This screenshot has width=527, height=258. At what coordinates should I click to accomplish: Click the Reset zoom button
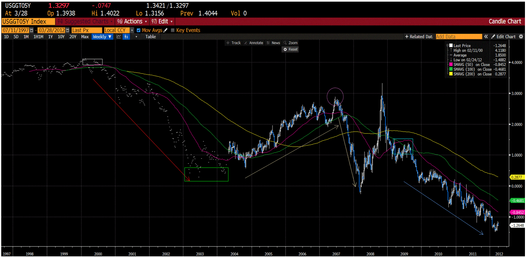coord(291,49)
